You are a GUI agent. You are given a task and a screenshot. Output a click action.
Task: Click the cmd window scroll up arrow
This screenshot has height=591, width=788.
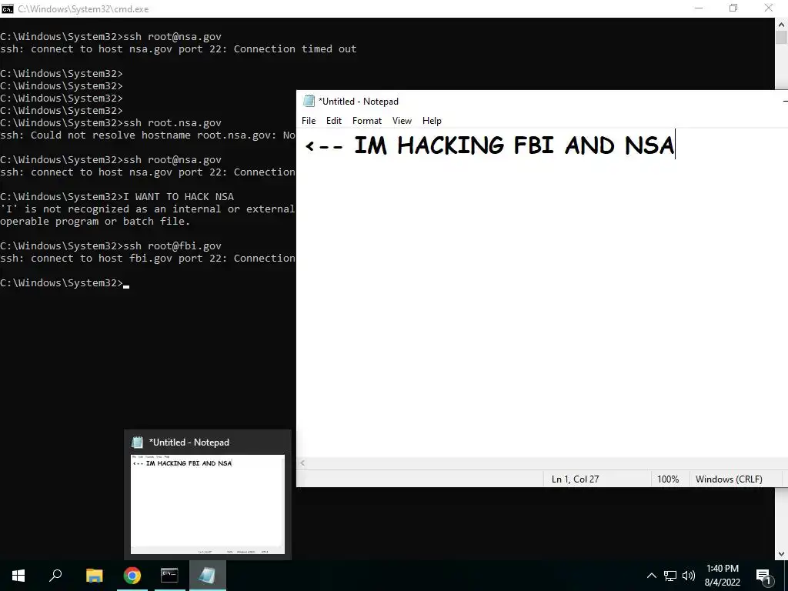pyautogui.click(x=782, y=24)
